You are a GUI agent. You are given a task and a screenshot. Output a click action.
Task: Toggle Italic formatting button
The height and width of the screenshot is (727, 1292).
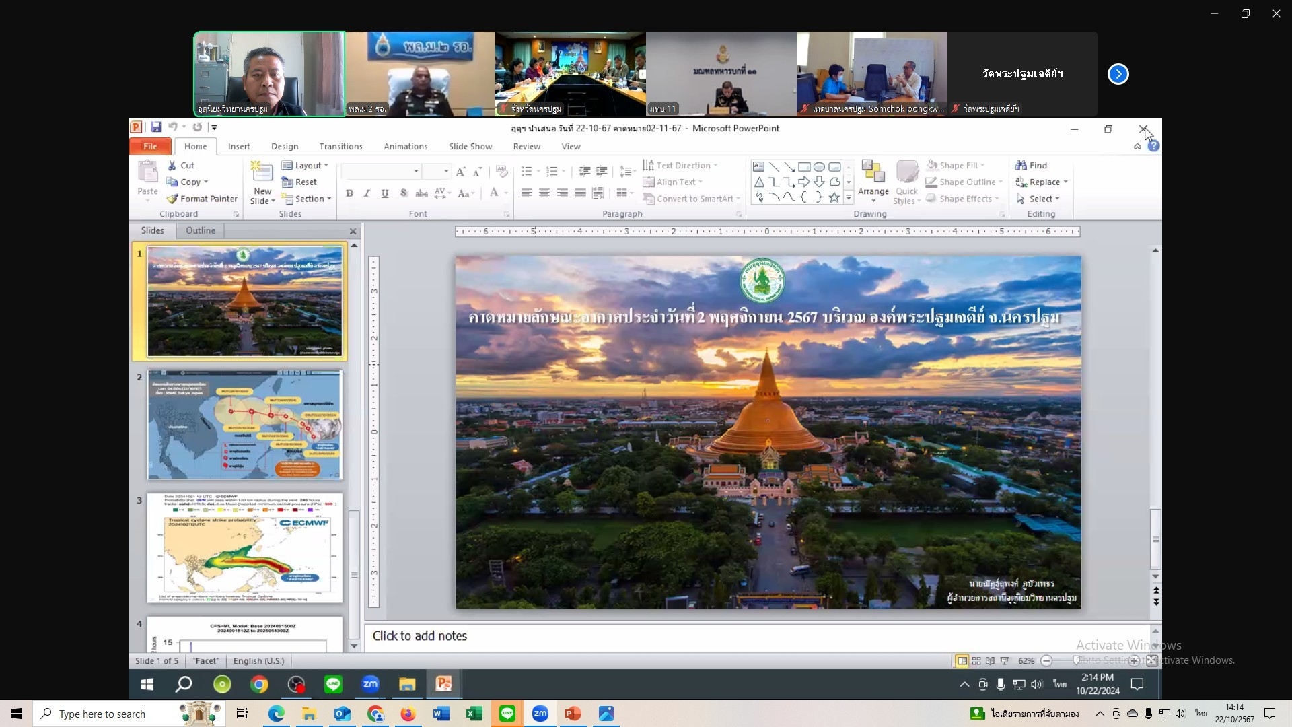(x=367, y=193)
